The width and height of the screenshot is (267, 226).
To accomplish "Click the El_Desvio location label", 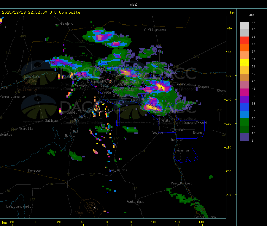I will [x=69, y=113].
